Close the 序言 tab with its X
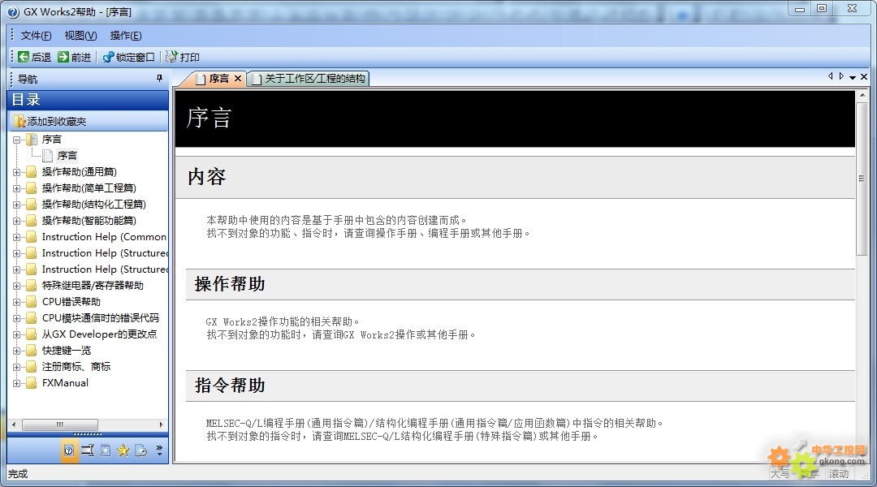Viewport: 877px width, 487px height. point(238,79)
